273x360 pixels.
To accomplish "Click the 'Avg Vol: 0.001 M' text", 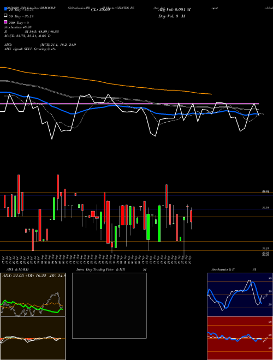I will pos(174,10).
